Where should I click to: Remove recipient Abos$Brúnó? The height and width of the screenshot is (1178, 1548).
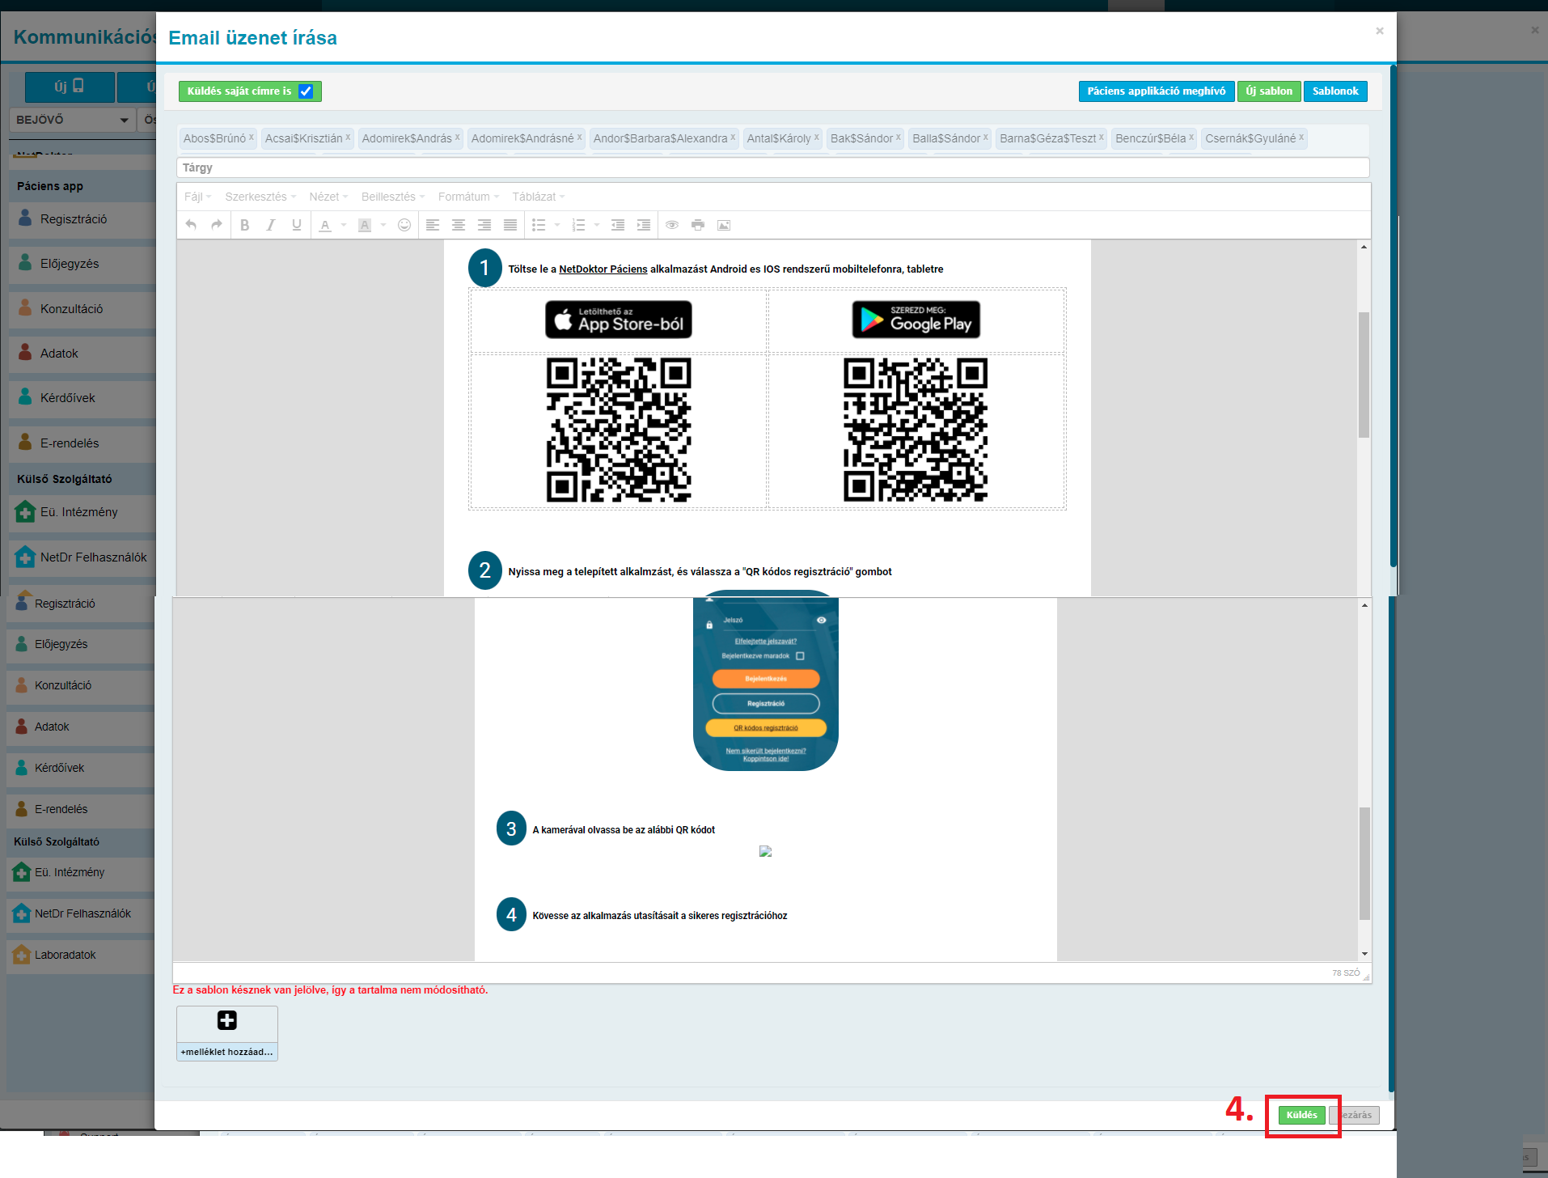pos(252,138)
